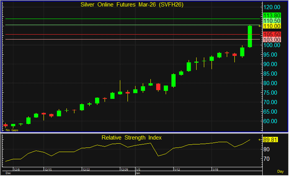
Task: Click the 120.00 price axis label
Action: (272, 7)
